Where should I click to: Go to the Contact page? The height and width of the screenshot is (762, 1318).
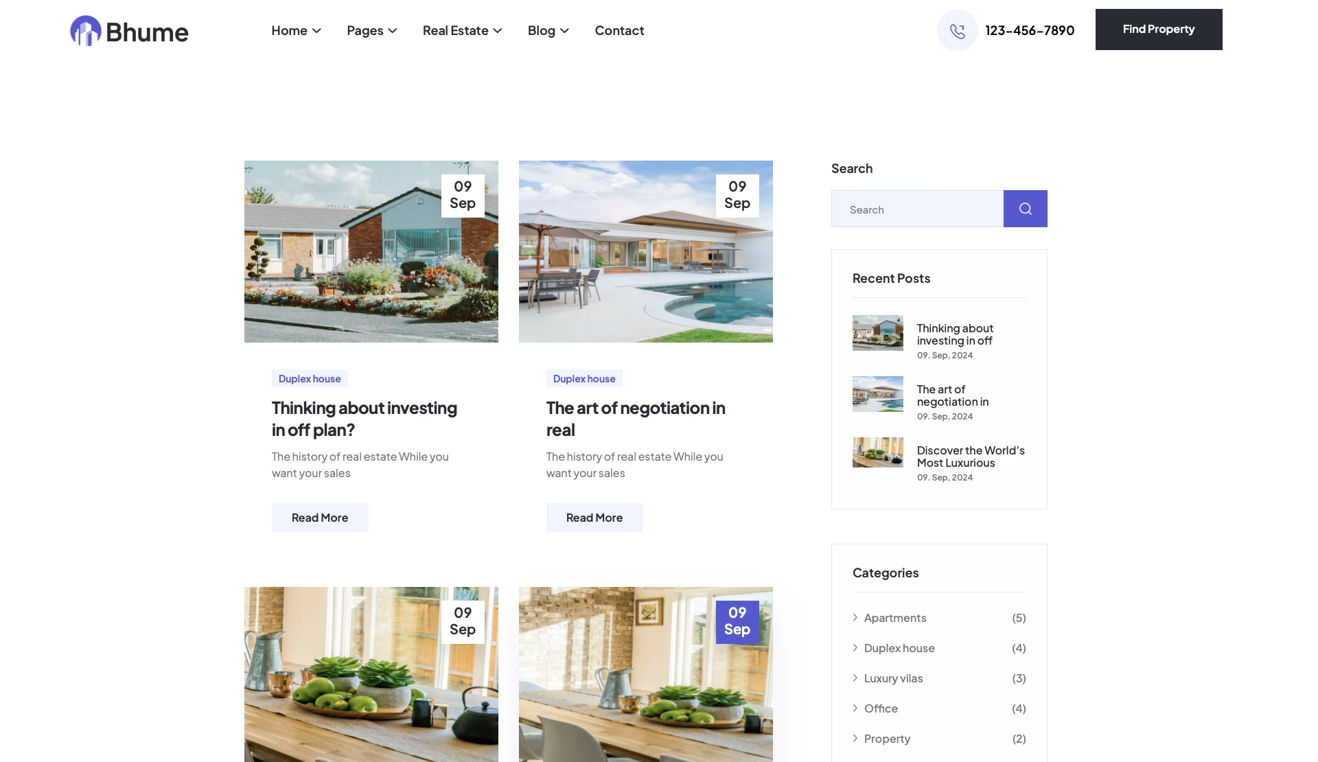(x=619, y=30)
